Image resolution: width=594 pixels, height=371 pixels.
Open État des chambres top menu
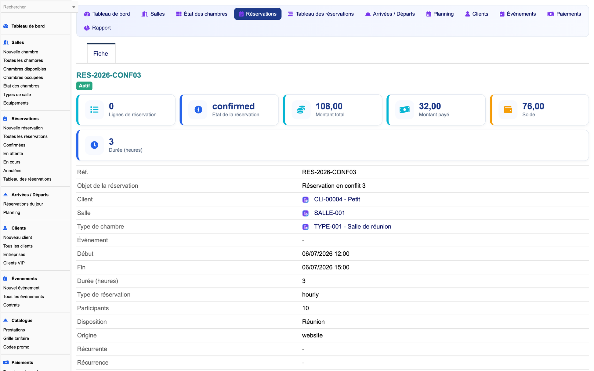202,14
